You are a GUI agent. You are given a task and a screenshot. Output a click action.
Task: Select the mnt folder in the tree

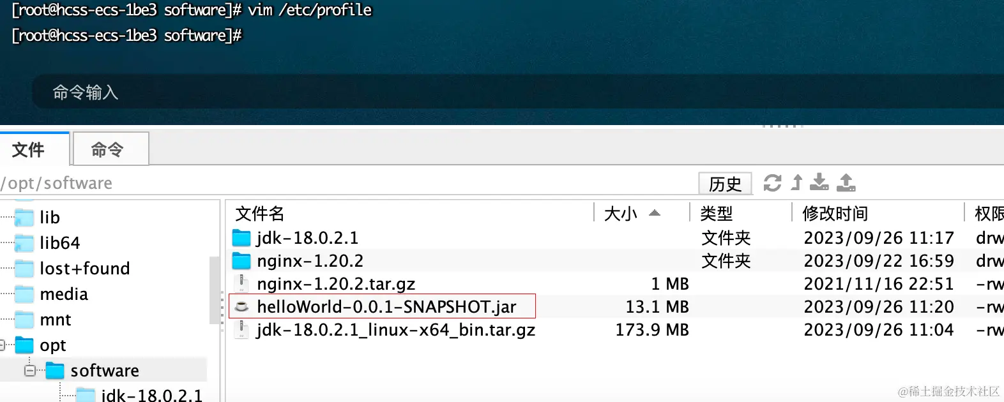(56, 320)
